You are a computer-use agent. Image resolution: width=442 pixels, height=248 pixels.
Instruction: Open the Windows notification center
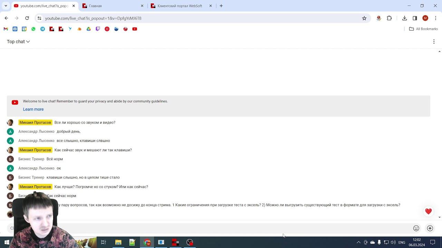432,242
